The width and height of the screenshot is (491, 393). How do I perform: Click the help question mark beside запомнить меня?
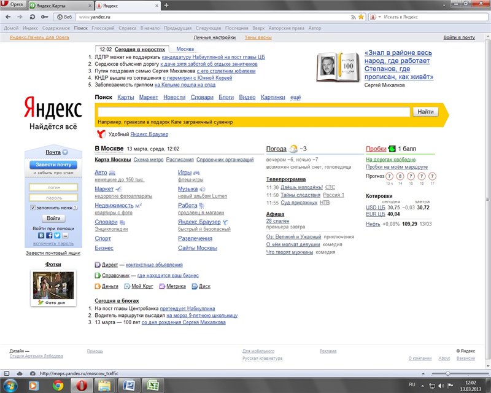tap(75, 208)
